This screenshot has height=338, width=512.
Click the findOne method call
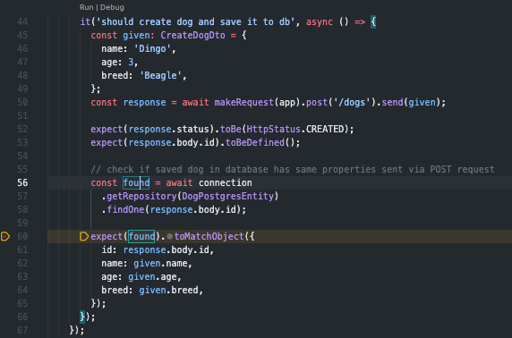tap(125, 209)
